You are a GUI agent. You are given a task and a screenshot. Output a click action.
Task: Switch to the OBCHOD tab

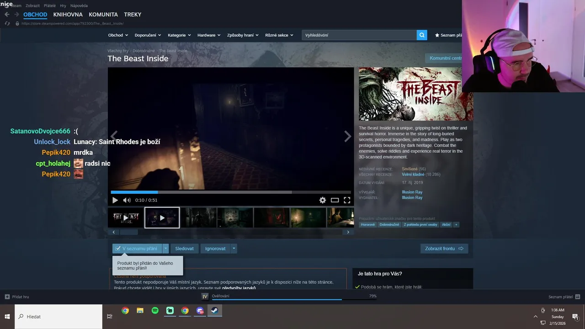(35, 15)
